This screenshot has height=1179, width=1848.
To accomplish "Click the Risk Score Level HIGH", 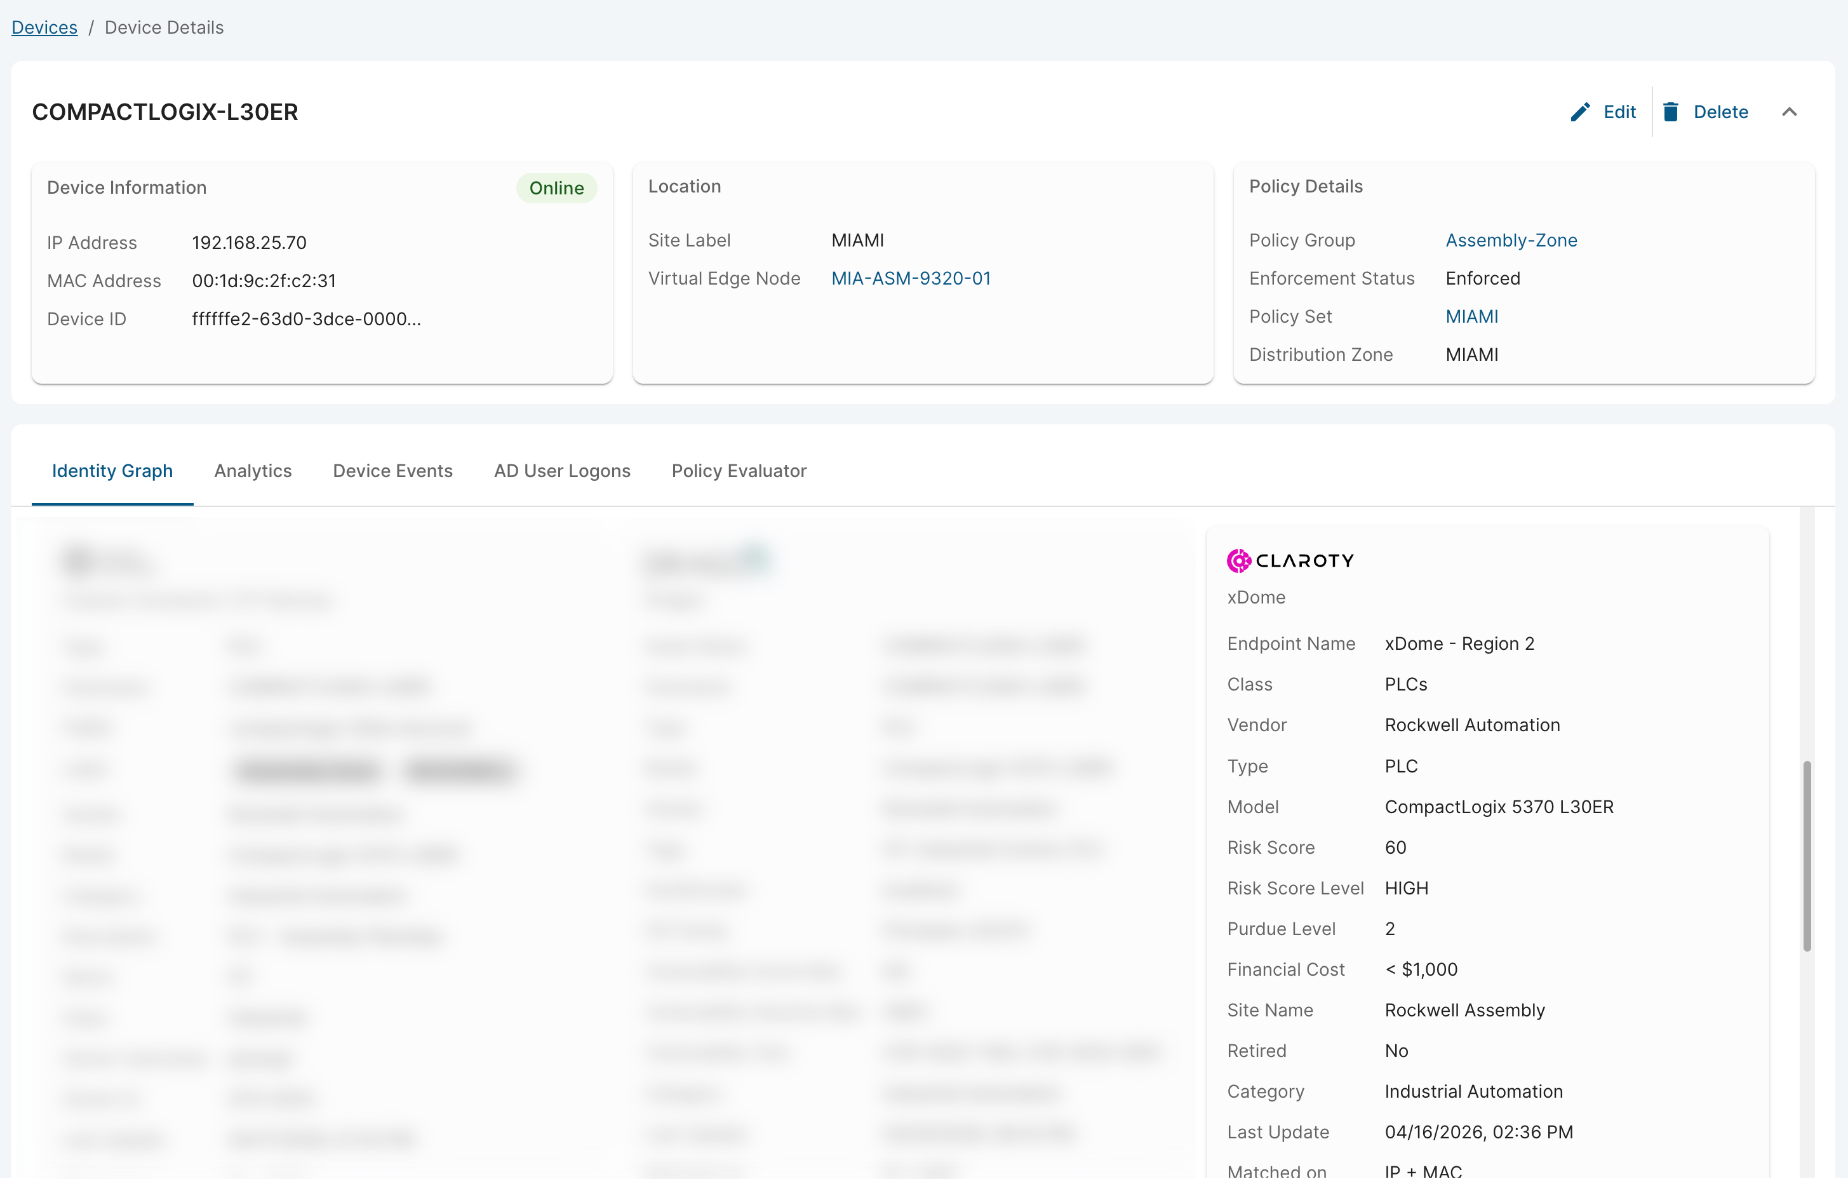I will pos(1407,888).
